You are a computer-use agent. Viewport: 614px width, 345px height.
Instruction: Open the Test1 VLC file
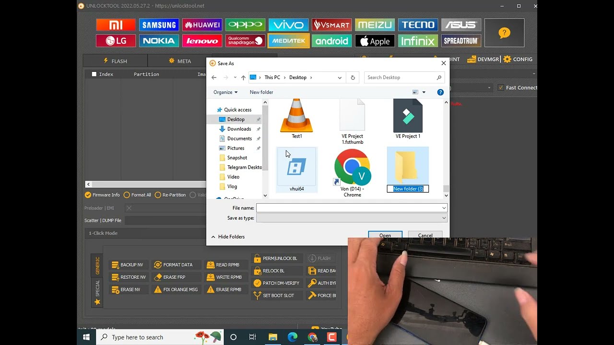click(x=296, y=119)
